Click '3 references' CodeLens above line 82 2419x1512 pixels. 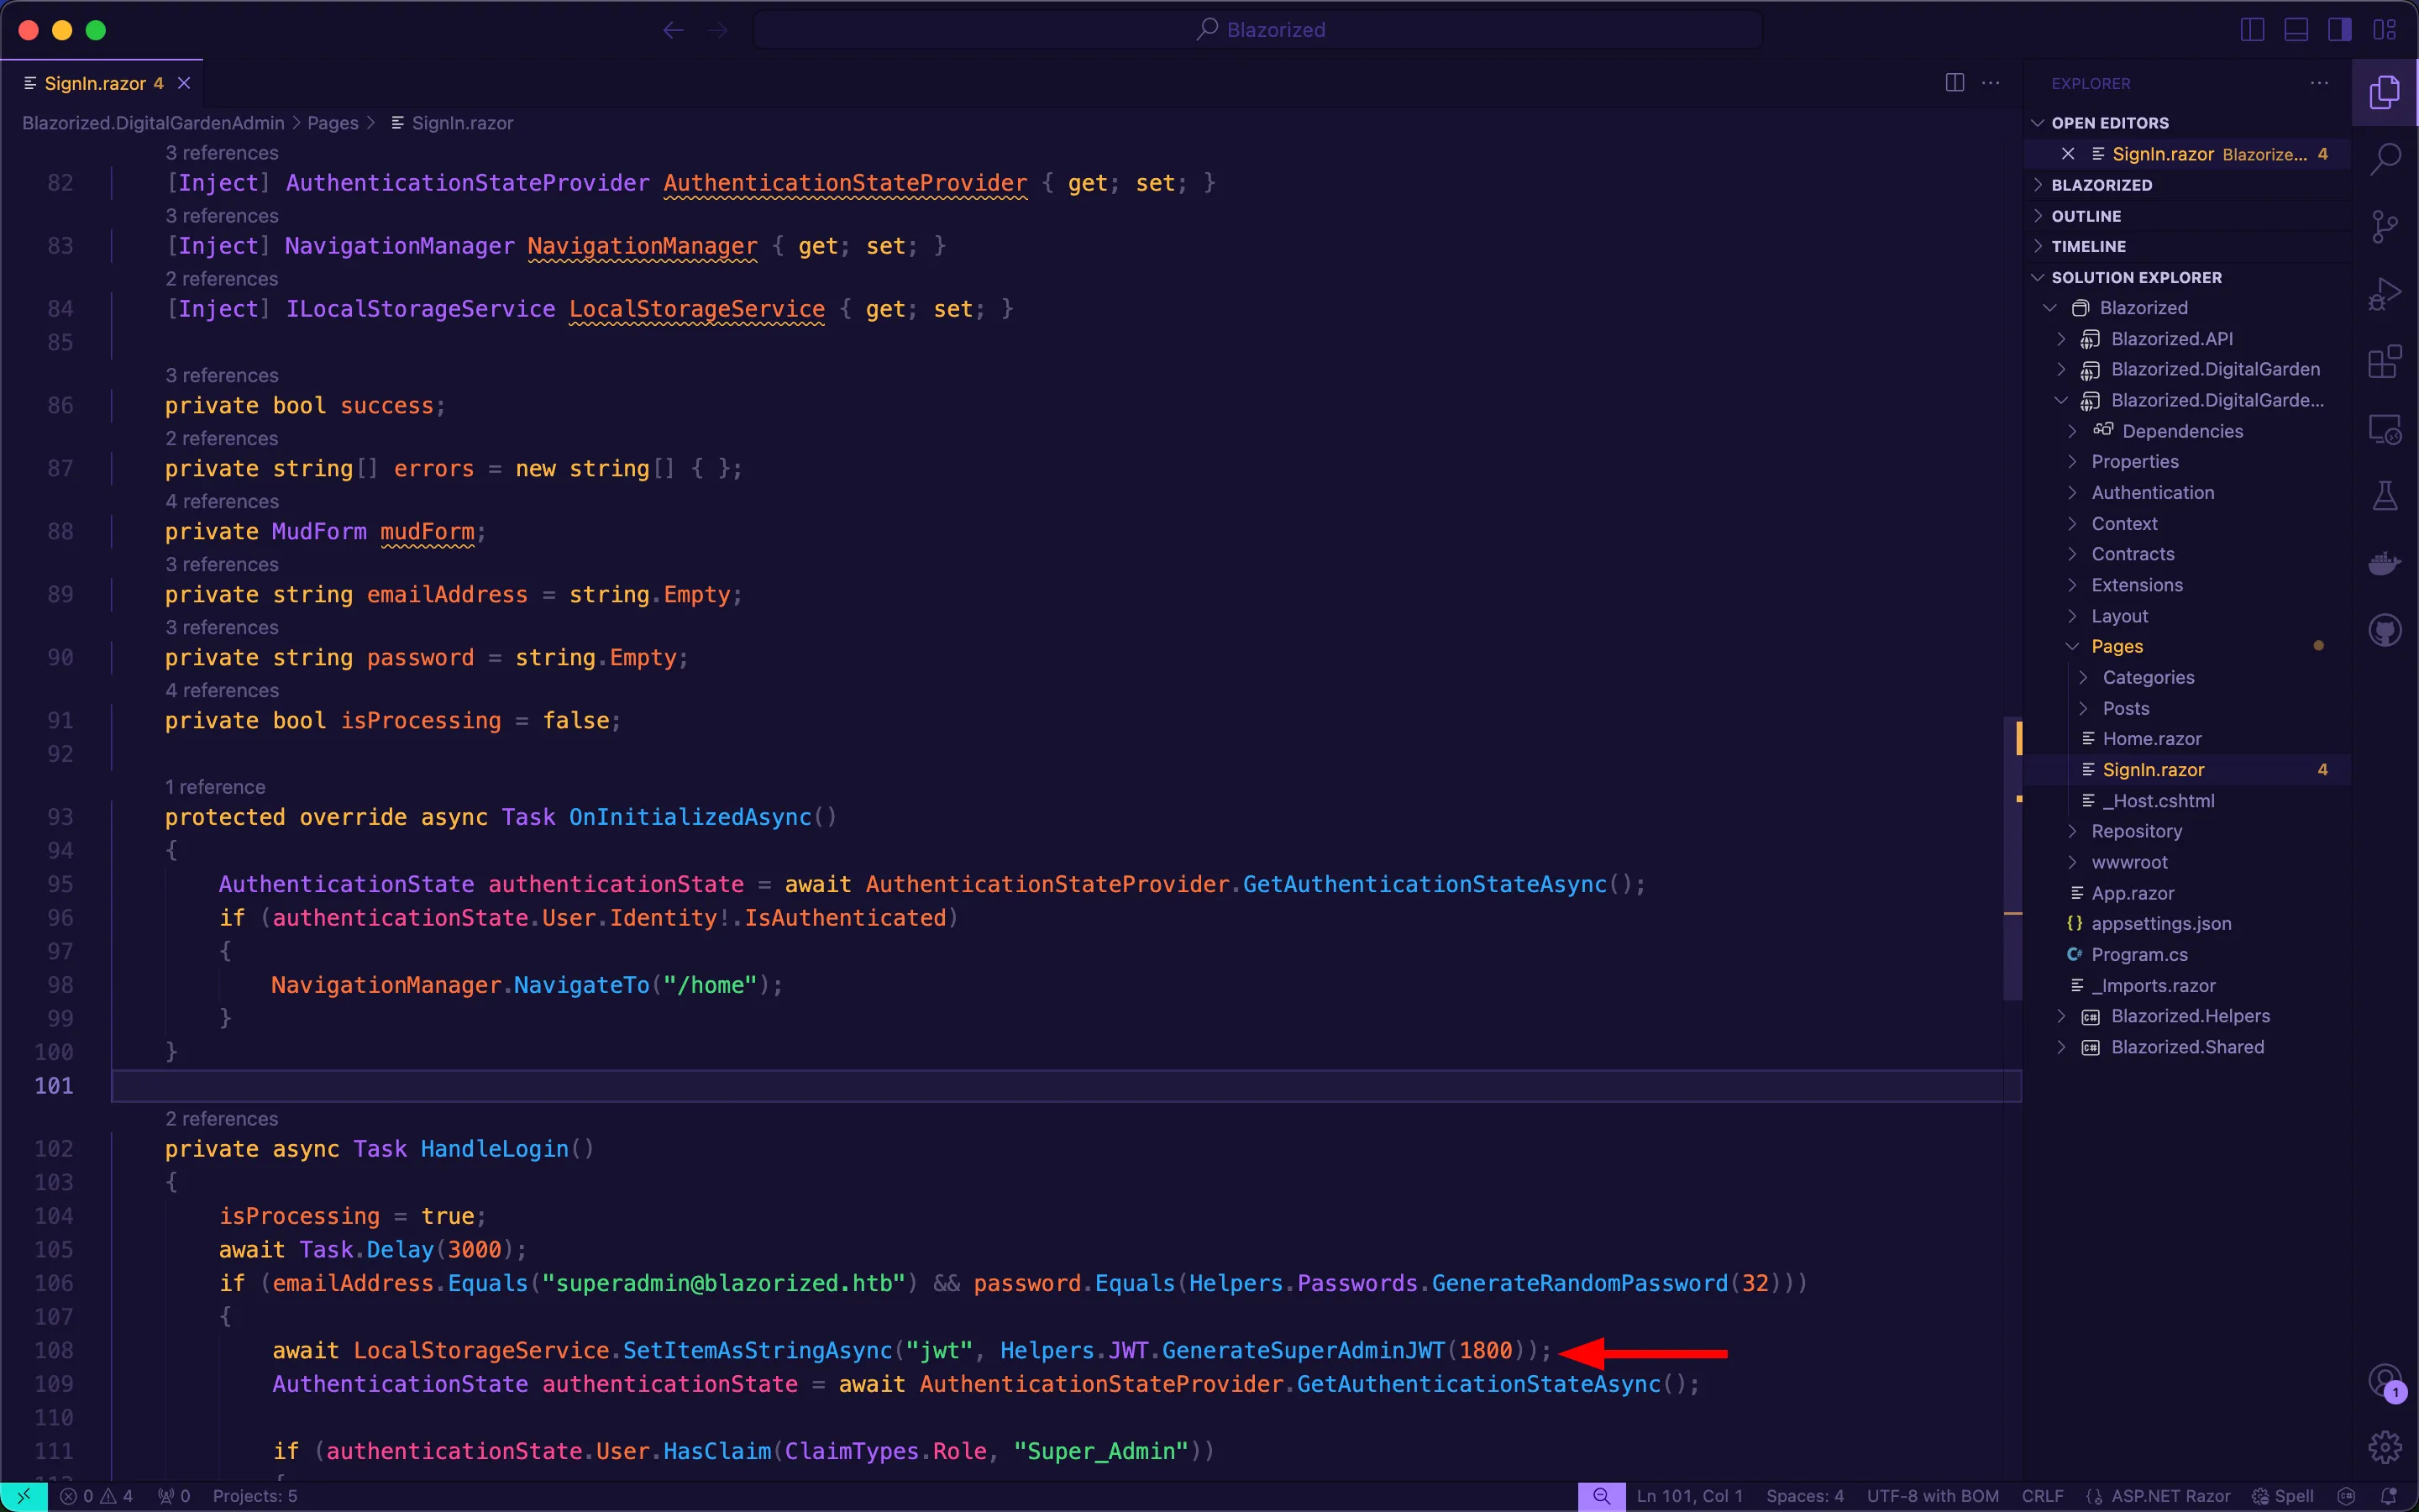pyautogui.click(x=222, y=153)
